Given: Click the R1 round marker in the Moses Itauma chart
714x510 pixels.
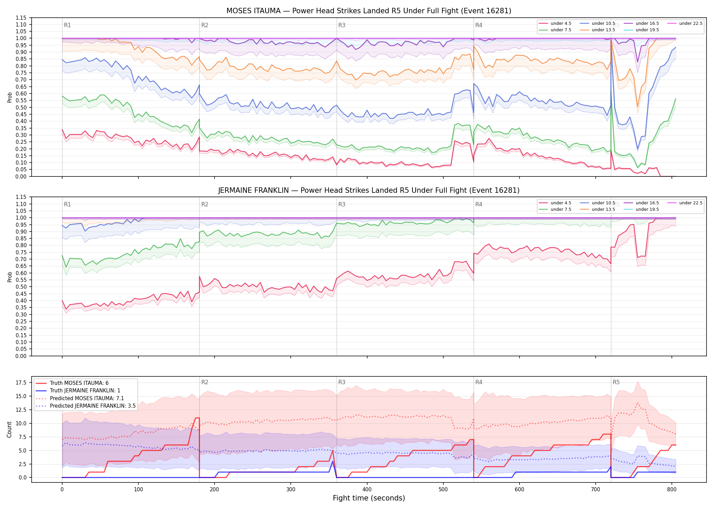Looking at the screenshot, I should 67,25.
